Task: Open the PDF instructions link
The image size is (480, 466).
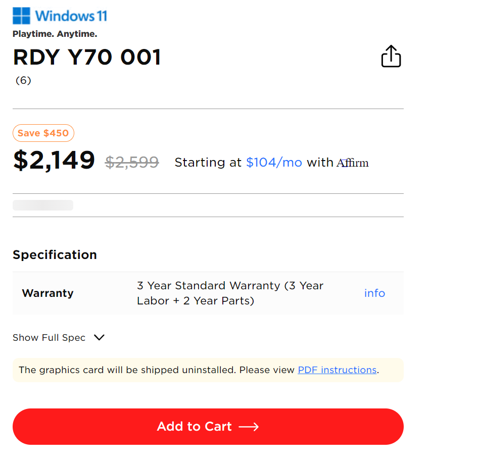Action: (337, 370)
